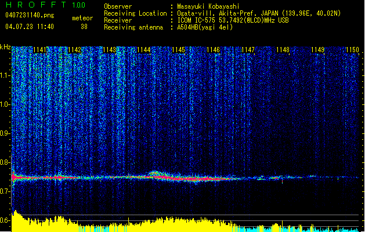
Task: Click the 1.0 frequency axis label
Action: [x=5, y=105]
